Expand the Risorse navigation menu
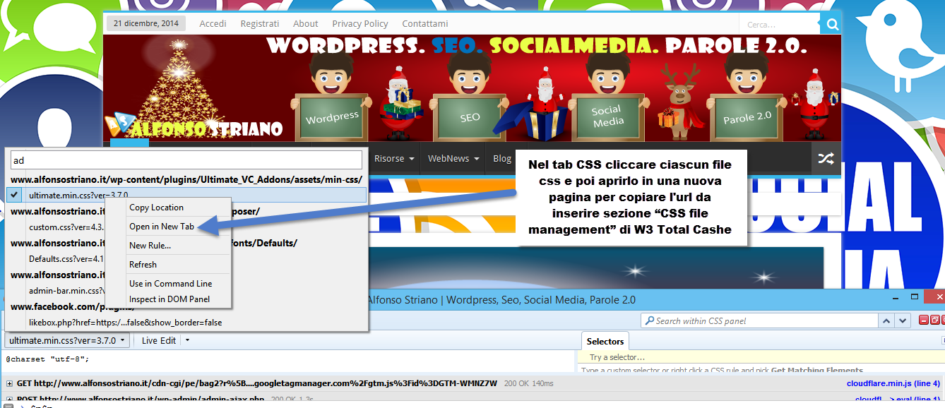Viewport: 945px width, 408px height. tap(394, 159)
